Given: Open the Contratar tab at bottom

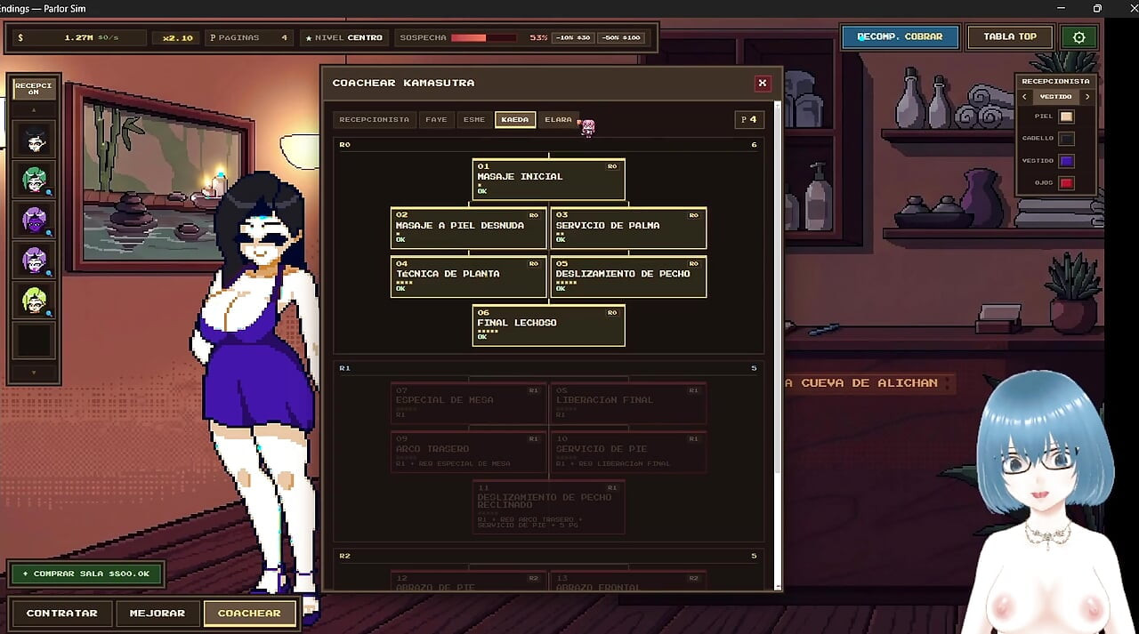Looking at the screenshot, I should 61,613.
